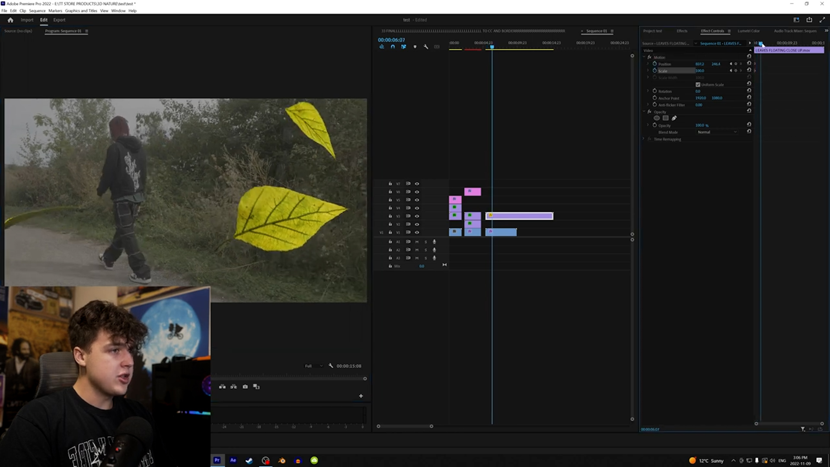This screenshot has height=467, width=830.
Task: Hide track V3 with eye icon
Action: tap(417, 216)
